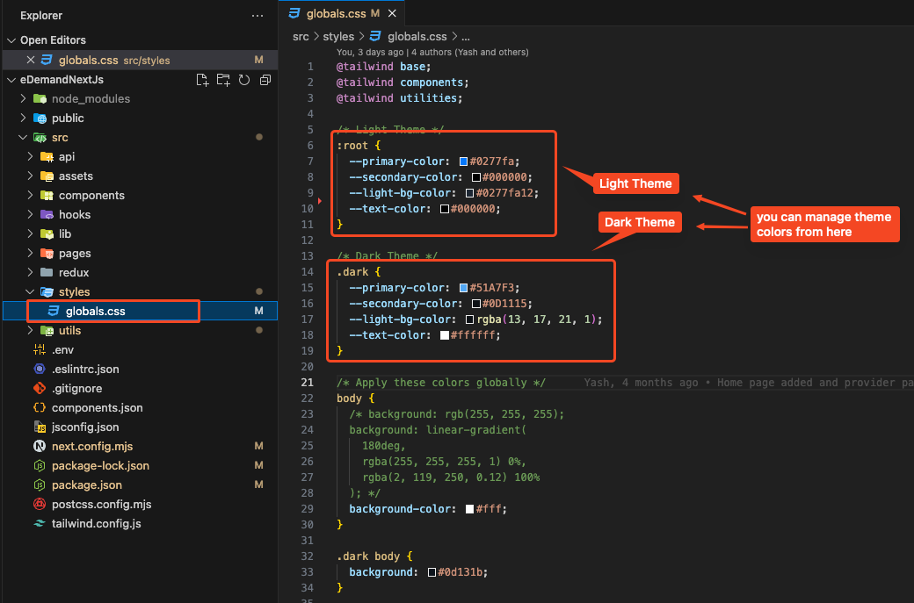Collapse all folders in Explorer
914x603 pixels.
(265, 80)
